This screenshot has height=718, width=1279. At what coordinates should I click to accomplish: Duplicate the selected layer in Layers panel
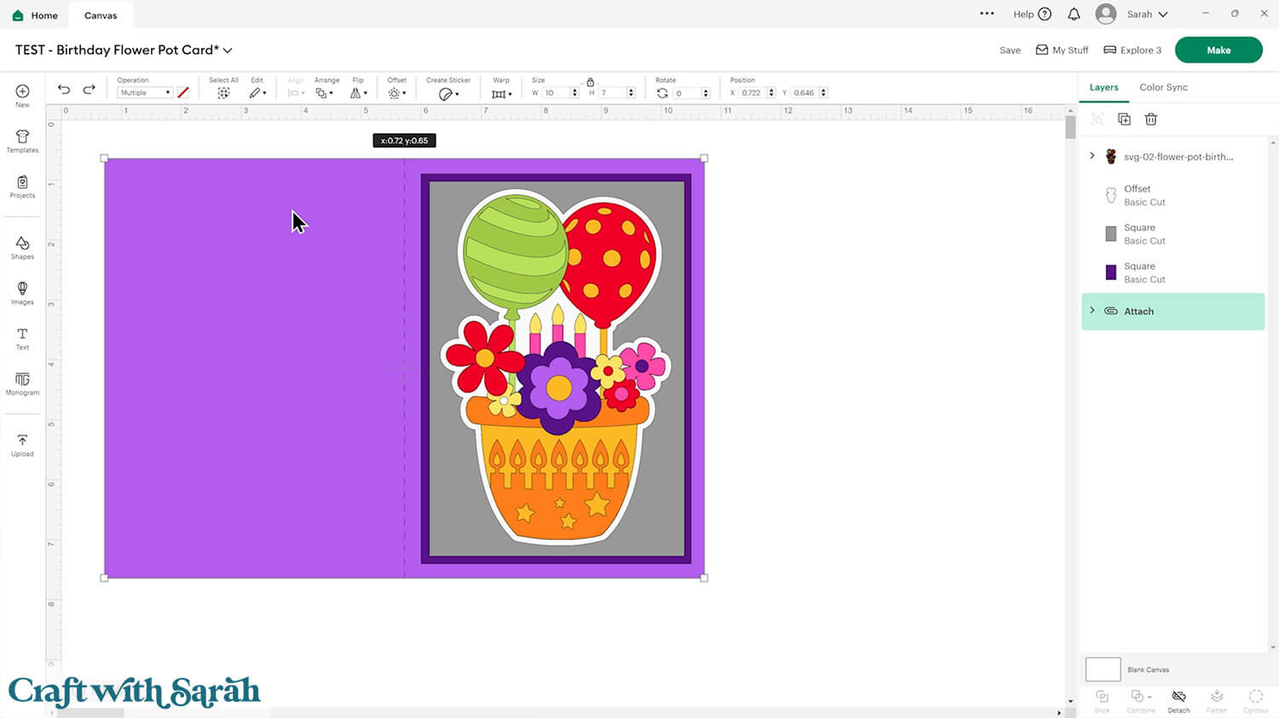1124,119
